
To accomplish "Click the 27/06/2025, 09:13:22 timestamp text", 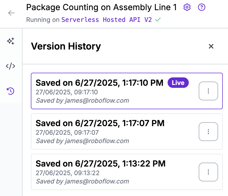I will (x=67, y=173).
